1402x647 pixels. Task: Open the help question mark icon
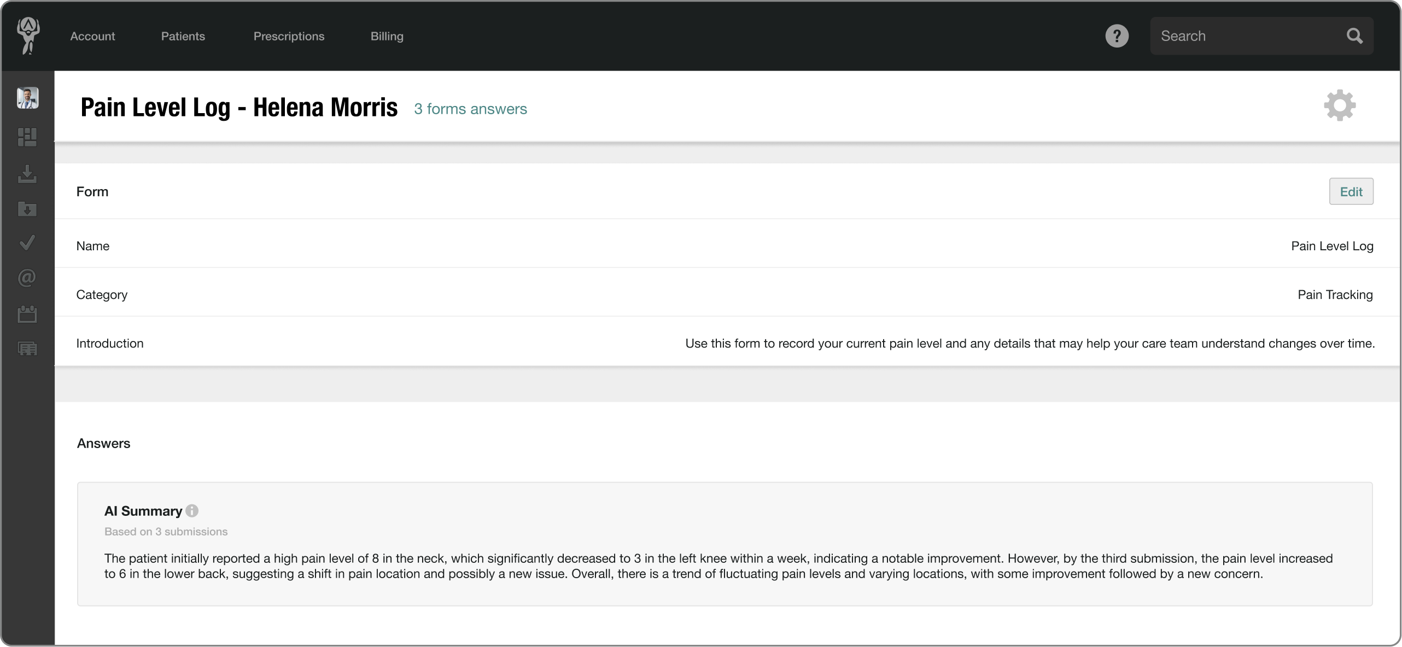[x=1117, y=36]
